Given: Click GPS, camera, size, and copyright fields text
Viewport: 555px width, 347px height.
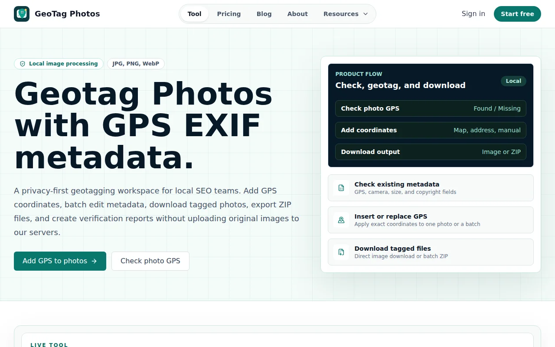Looking at the screenshot, I should click(x=405, y=192).
